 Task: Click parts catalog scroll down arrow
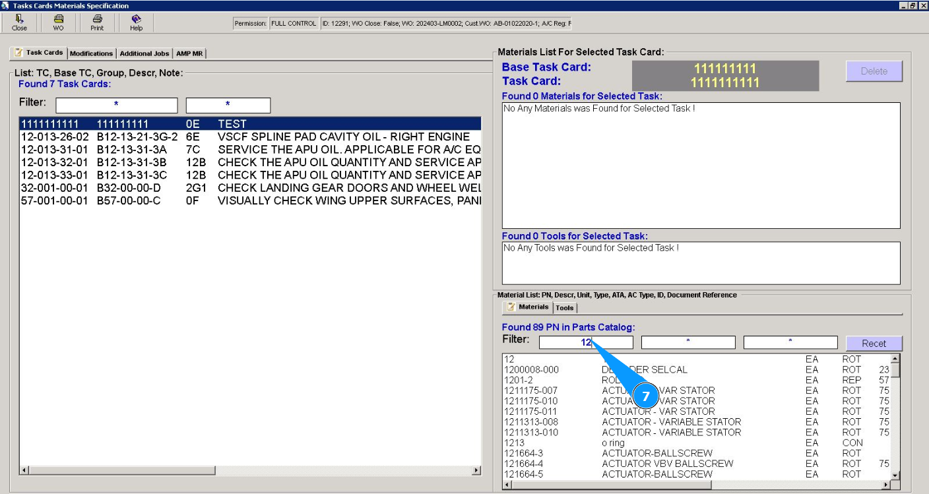pyautogui.click(x=895, y=475)
